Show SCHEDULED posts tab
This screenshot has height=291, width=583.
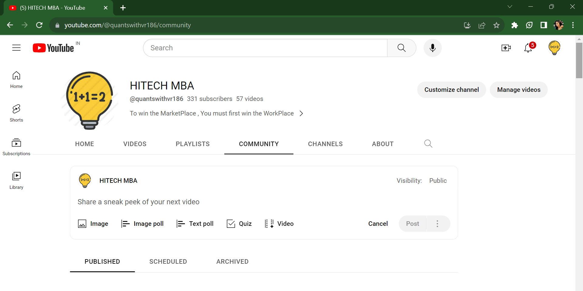[x=168, y=262]
